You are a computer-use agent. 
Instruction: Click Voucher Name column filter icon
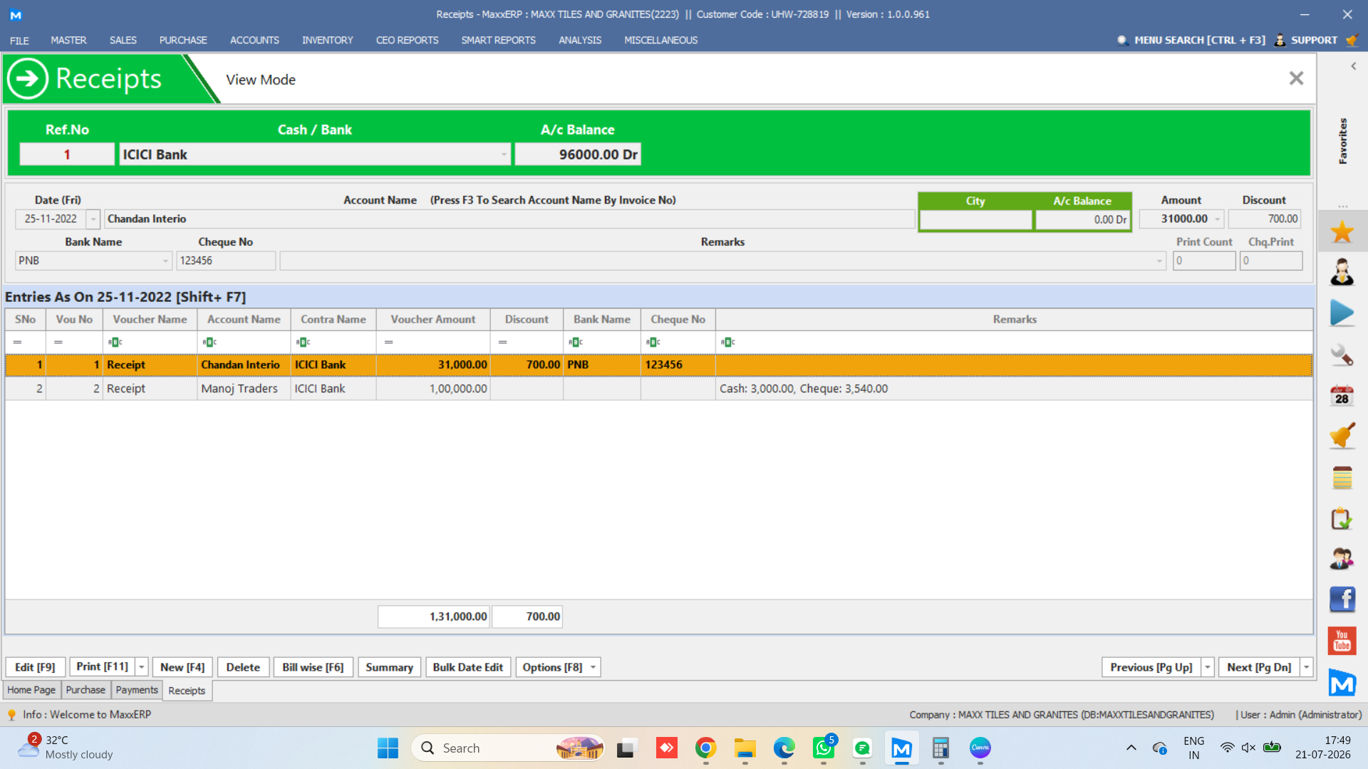click(115, 342)
